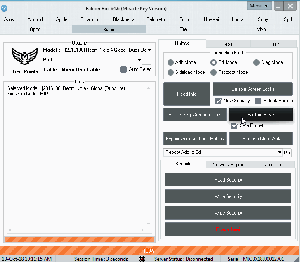Switch to the Oppo tab

[x=35, y=29]
